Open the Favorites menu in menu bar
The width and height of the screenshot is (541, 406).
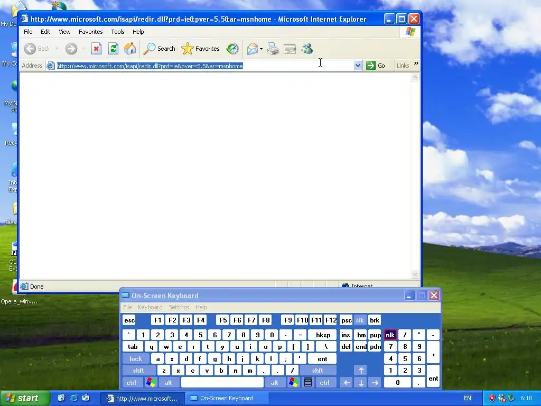91,32
